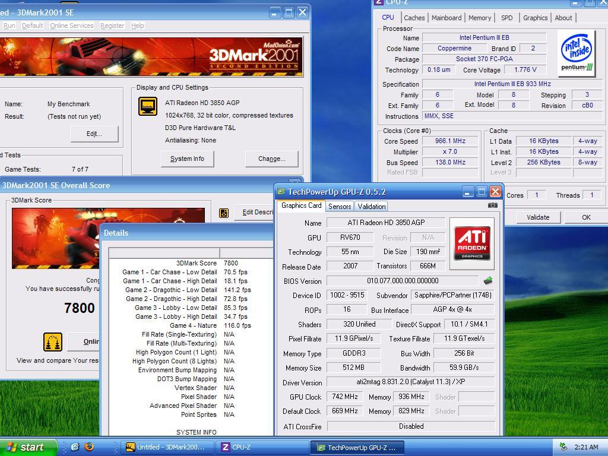Viewport: 608px width, 456px height.
Task: Open the Online Services menu
Action: click(72, 26)
